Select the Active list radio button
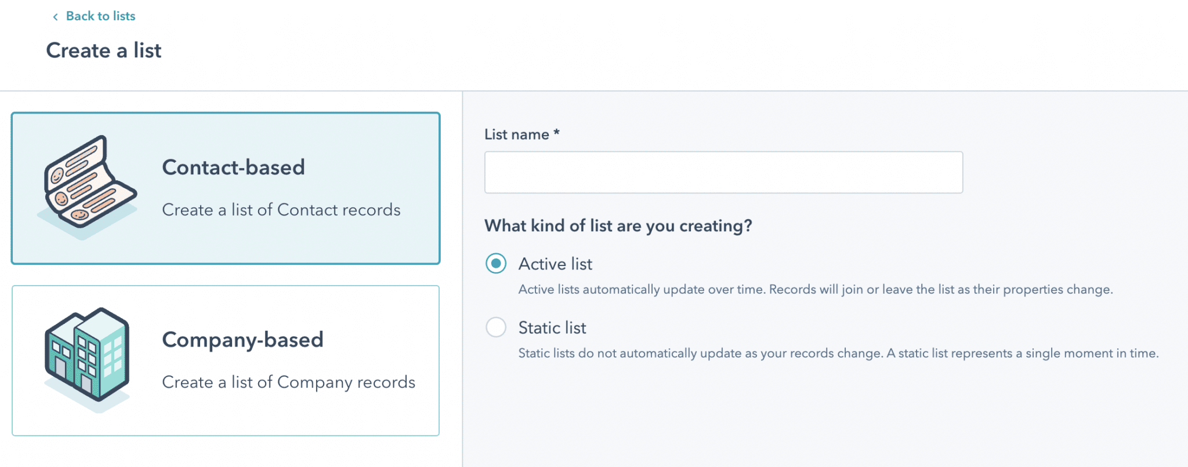Screen dimensions: 1188x467 (496, 264)
